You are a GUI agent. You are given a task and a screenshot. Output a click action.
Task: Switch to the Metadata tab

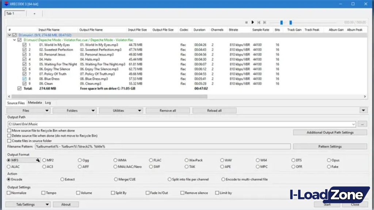[35, 102]
